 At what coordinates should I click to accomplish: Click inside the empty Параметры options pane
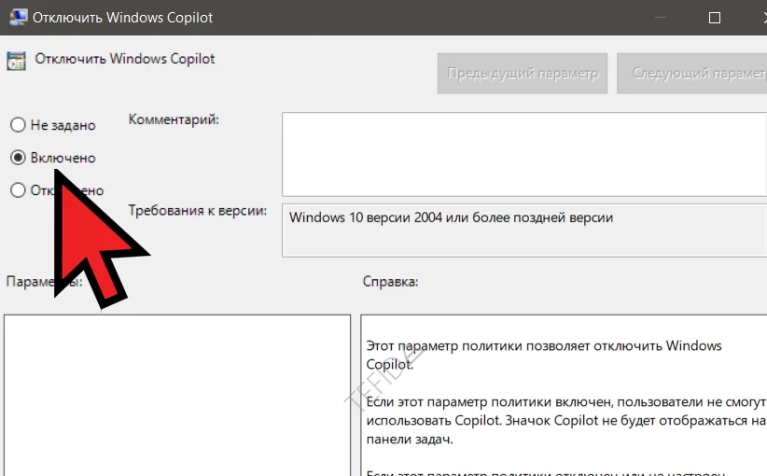177,396
